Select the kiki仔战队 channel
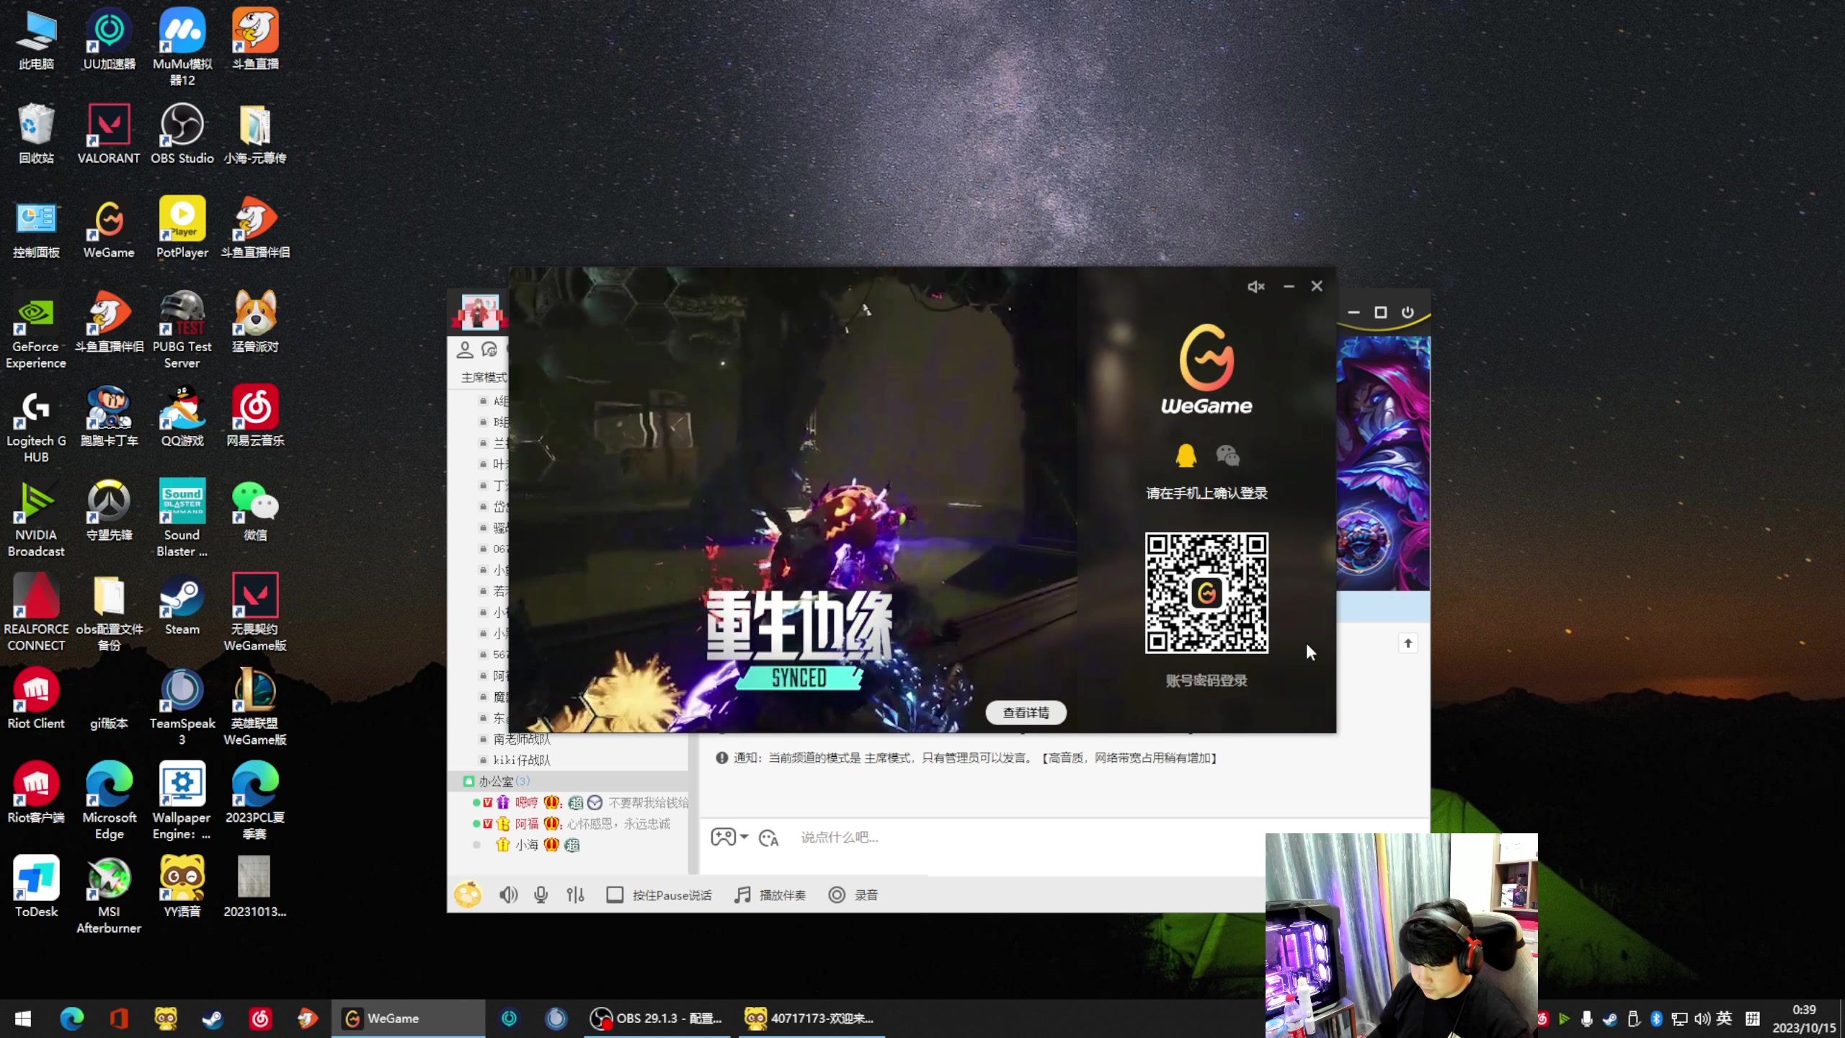The image size is (1845, 1038). [x=522, y=760]
